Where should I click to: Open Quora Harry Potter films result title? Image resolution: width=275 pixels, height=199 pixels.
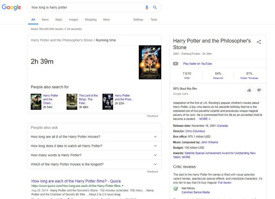pos(76,181)
